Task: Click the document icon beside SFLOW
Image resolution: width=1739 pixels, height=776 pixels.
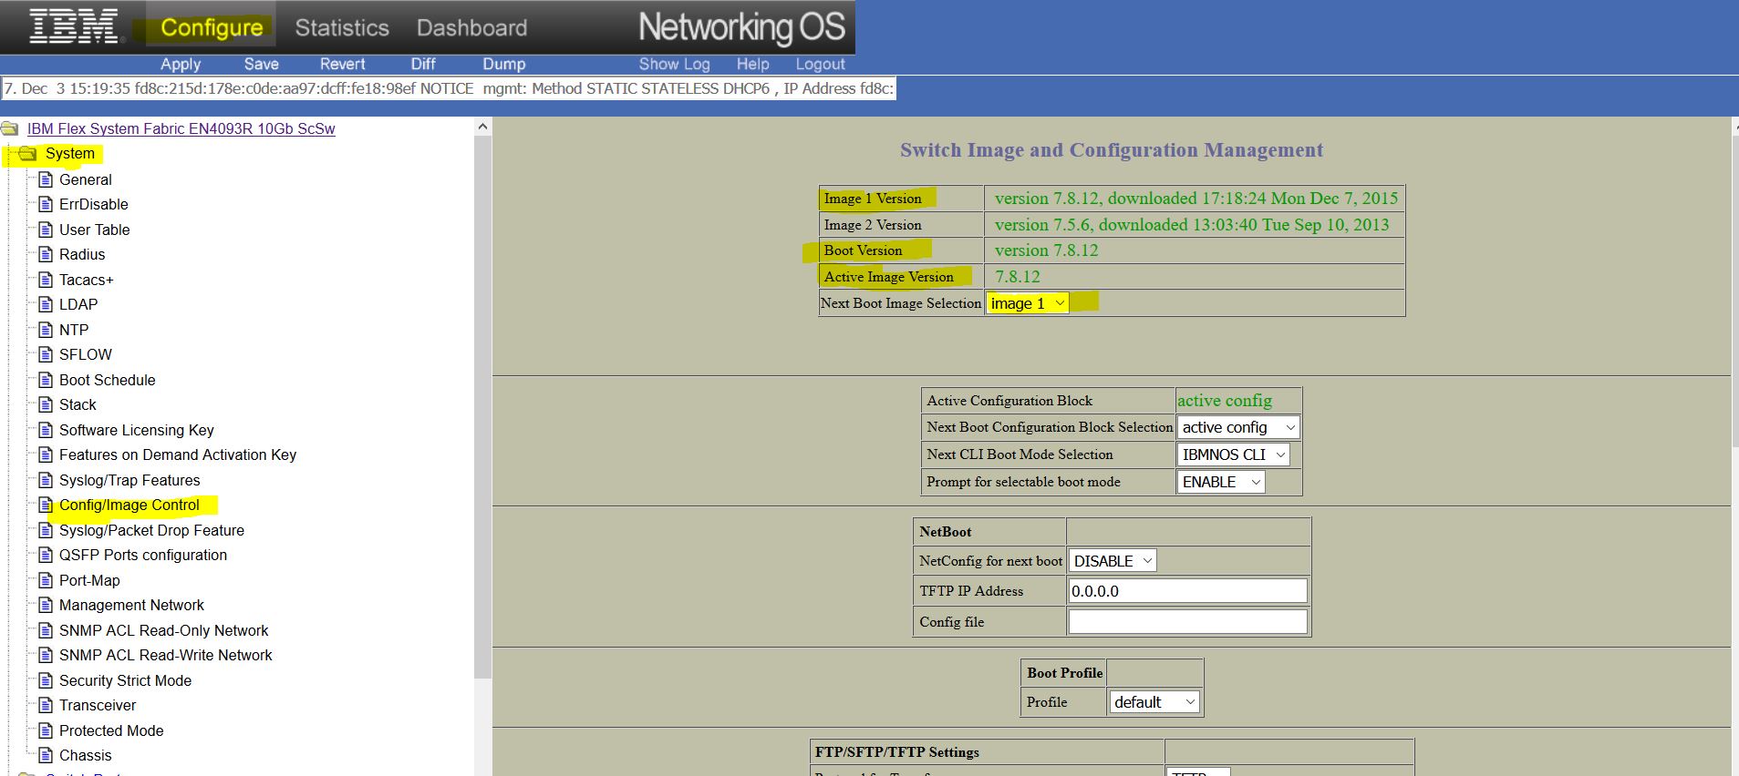Action: click(x=46, y=354)
